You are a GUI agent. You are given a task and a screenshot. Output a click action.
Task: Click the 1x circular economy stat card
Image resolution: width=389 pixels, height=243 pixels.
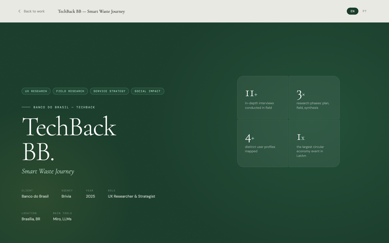[x=314, y=143]
